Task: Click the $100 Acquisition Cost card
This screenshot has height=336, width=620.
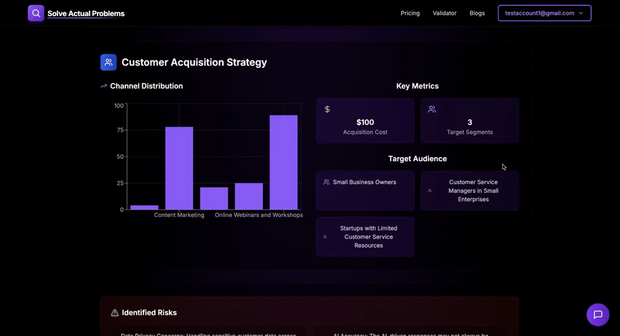Action: [365, 120]
